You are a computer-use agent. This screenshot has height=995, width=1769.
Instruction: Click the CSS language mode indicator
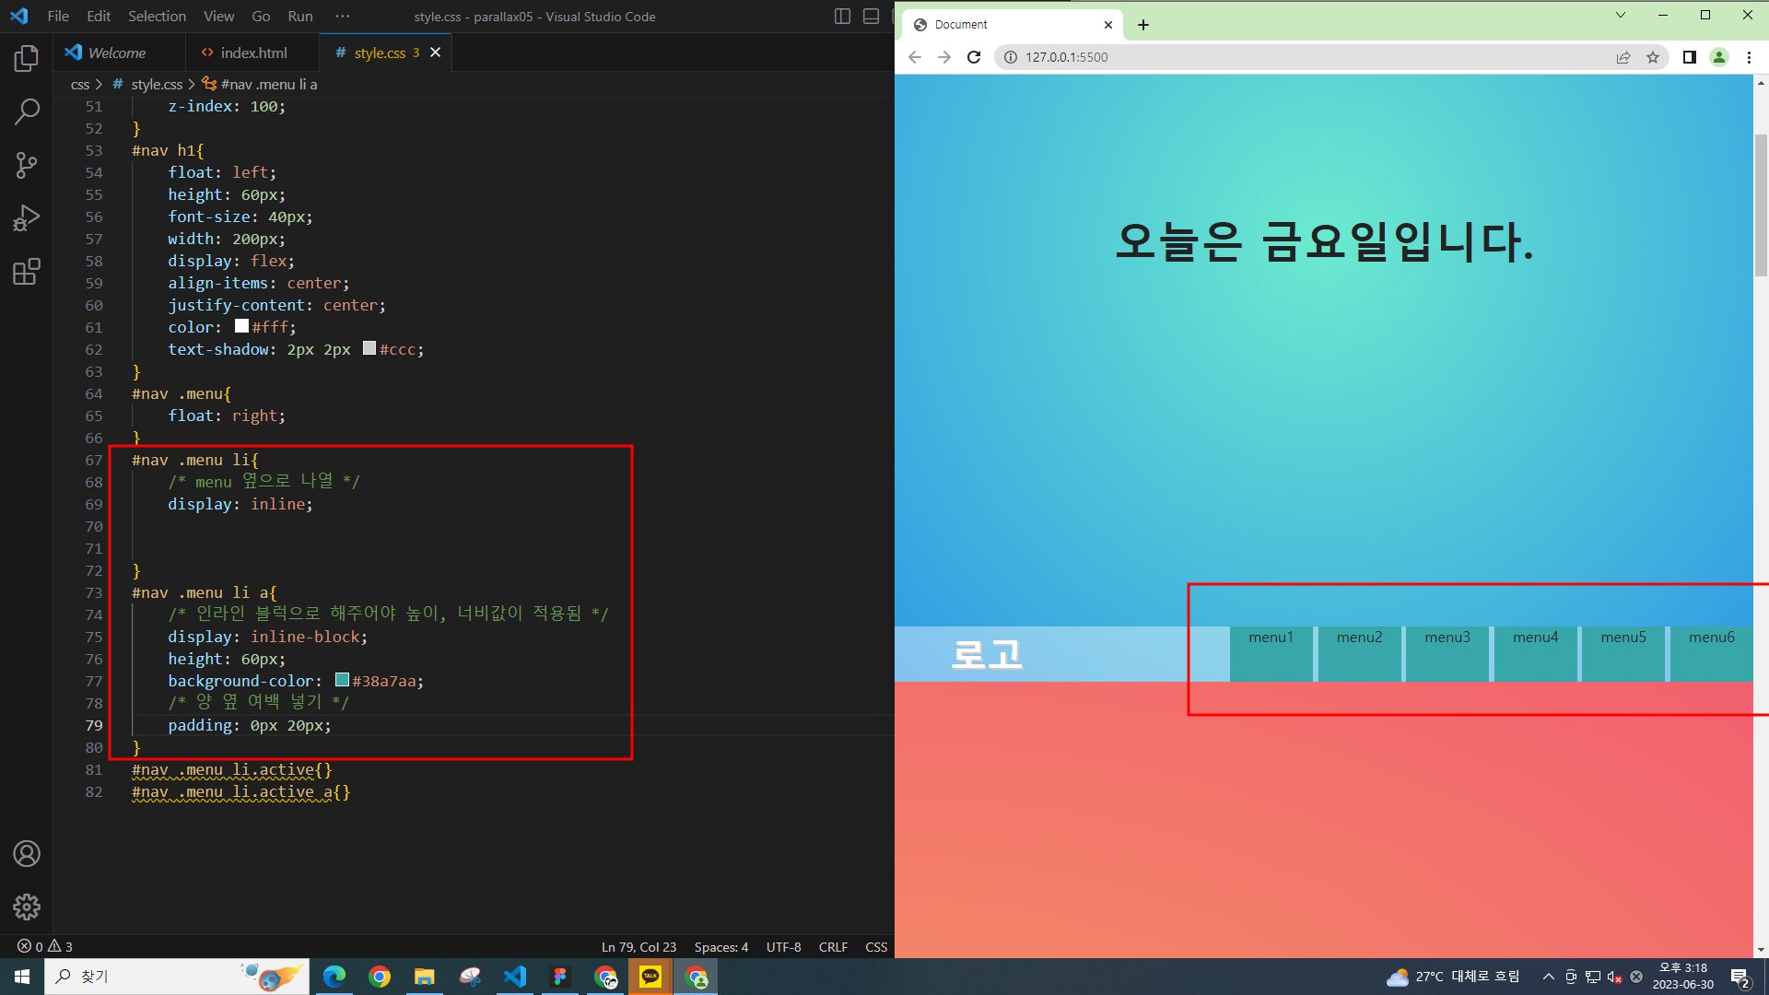point(876,947)
